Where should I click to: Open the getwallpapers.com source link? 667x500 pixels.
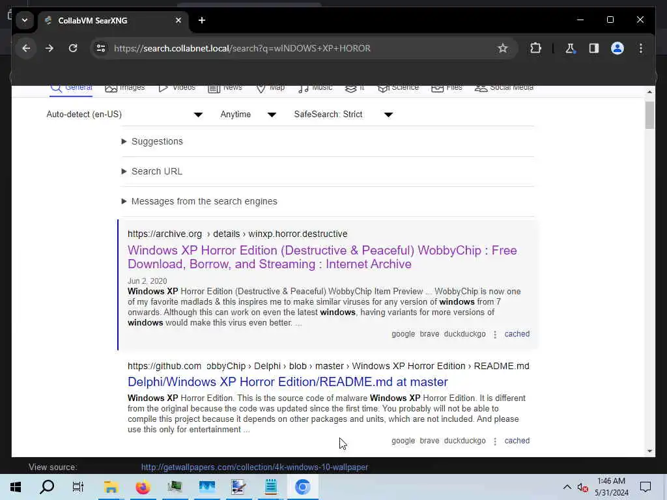255,467
